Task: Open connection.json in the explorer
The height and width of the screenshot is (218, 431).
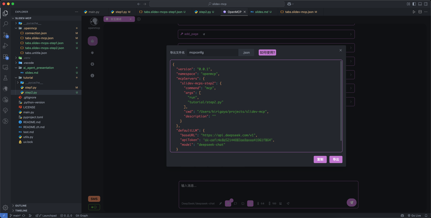Action: (36, 33)
